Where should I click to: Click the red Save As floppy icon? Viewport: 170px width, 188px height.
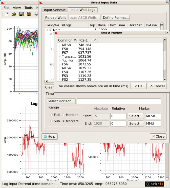click(29, 14)
